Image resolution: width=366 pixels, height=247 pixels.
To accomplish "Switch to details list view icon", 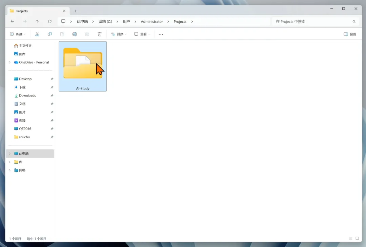I will [x=351, y=239].
